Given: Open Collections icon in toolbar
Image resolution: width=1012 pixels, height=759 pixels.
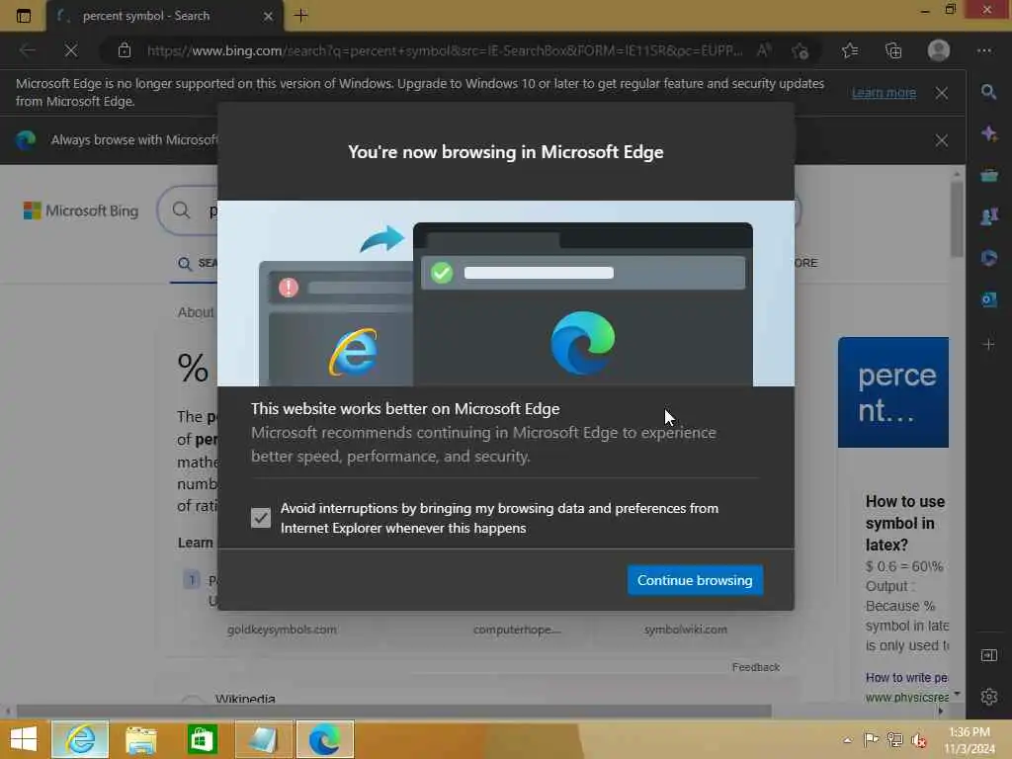Looking at the screenshot, I should [x=893, y=50].
